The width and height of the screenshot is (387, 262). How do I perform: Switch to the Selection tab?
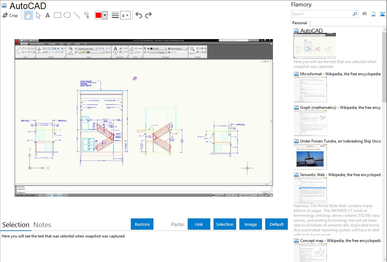(x=16, y=225)
